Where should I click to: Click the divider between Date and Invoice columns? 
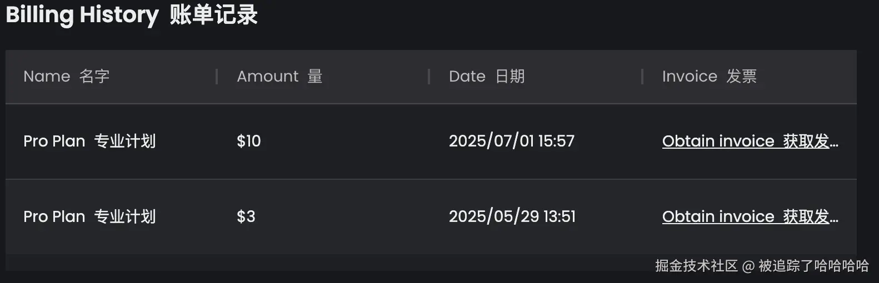(x=642, y=77)
